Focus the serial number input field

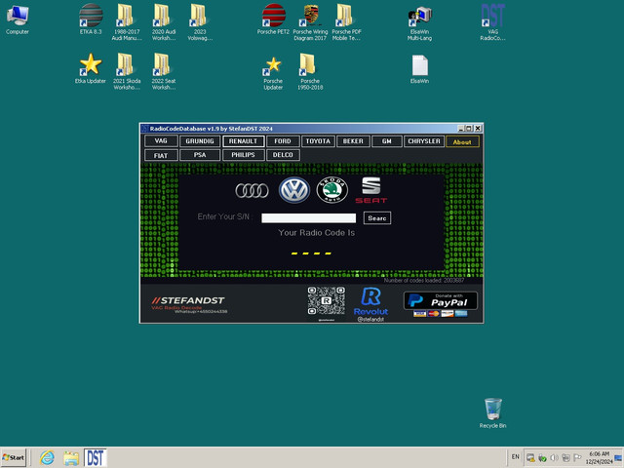coord(308,218)
